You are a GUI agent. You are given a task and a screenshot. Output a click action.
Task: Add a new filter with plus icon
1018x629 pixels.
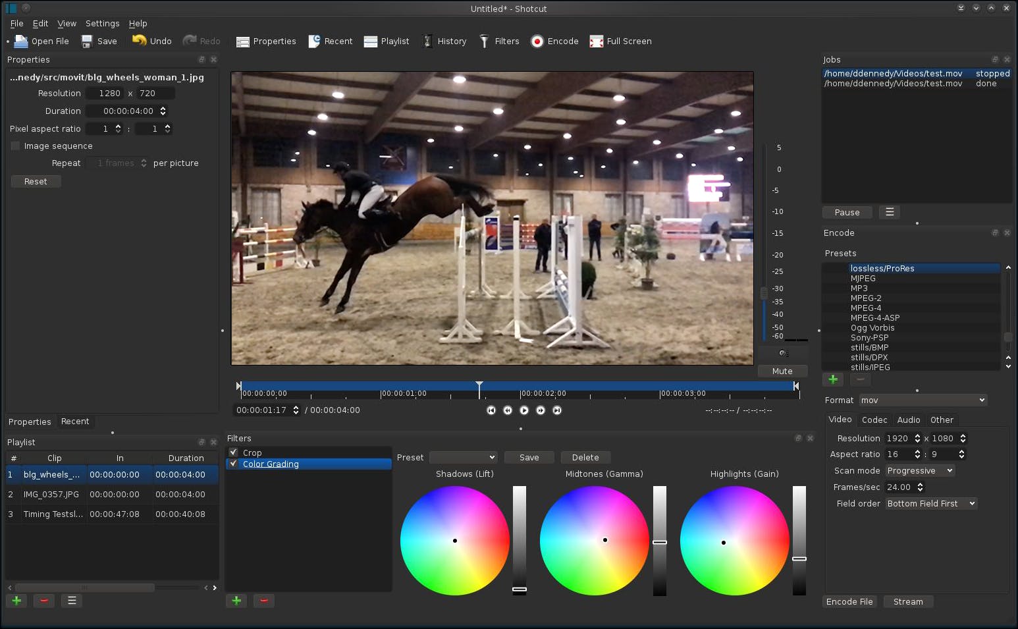pyautogui.click(x=236, y=601)
